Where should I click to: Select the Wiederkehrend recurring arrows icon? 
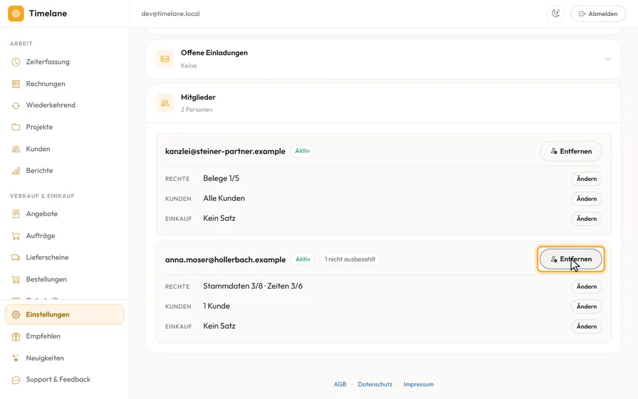[16, 106]
